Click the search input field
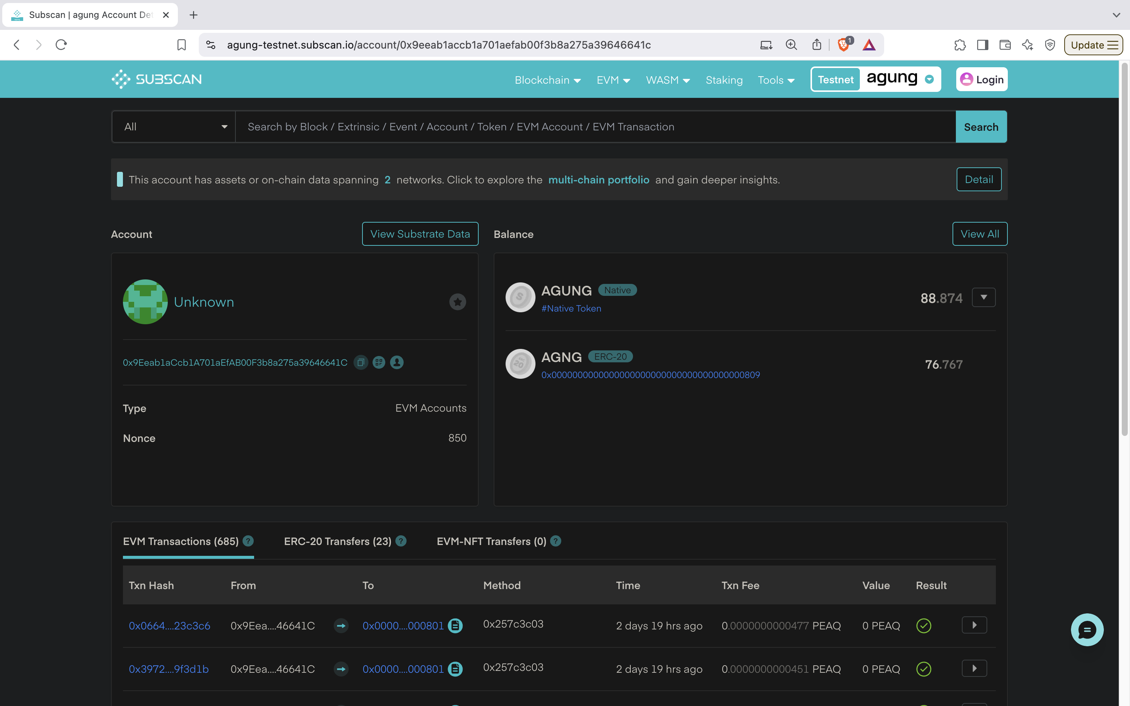 [x=595, y=127]
